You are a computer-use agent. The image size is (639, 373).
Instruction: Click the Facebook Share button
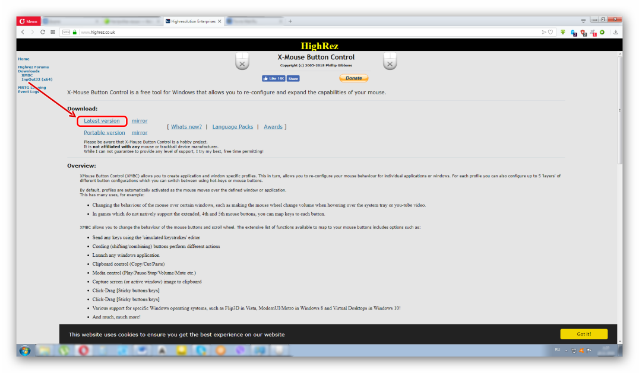[293, 78]
